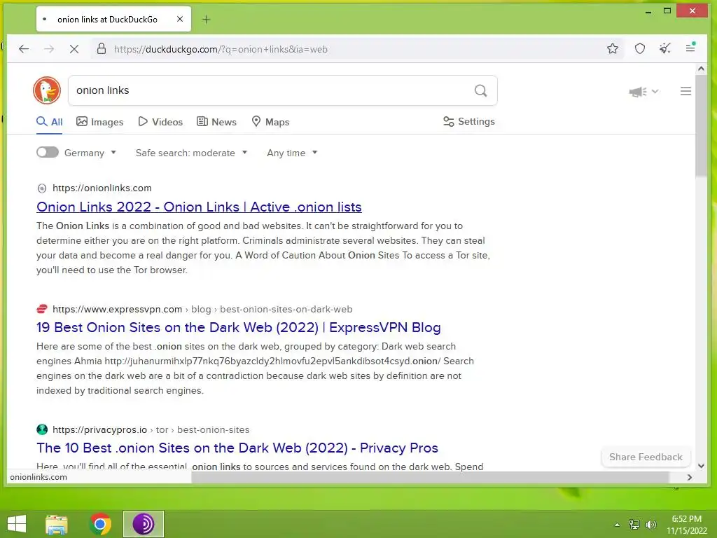Open a new browser tab
Viewport: 717px width, 538px height.
point(207,19)
